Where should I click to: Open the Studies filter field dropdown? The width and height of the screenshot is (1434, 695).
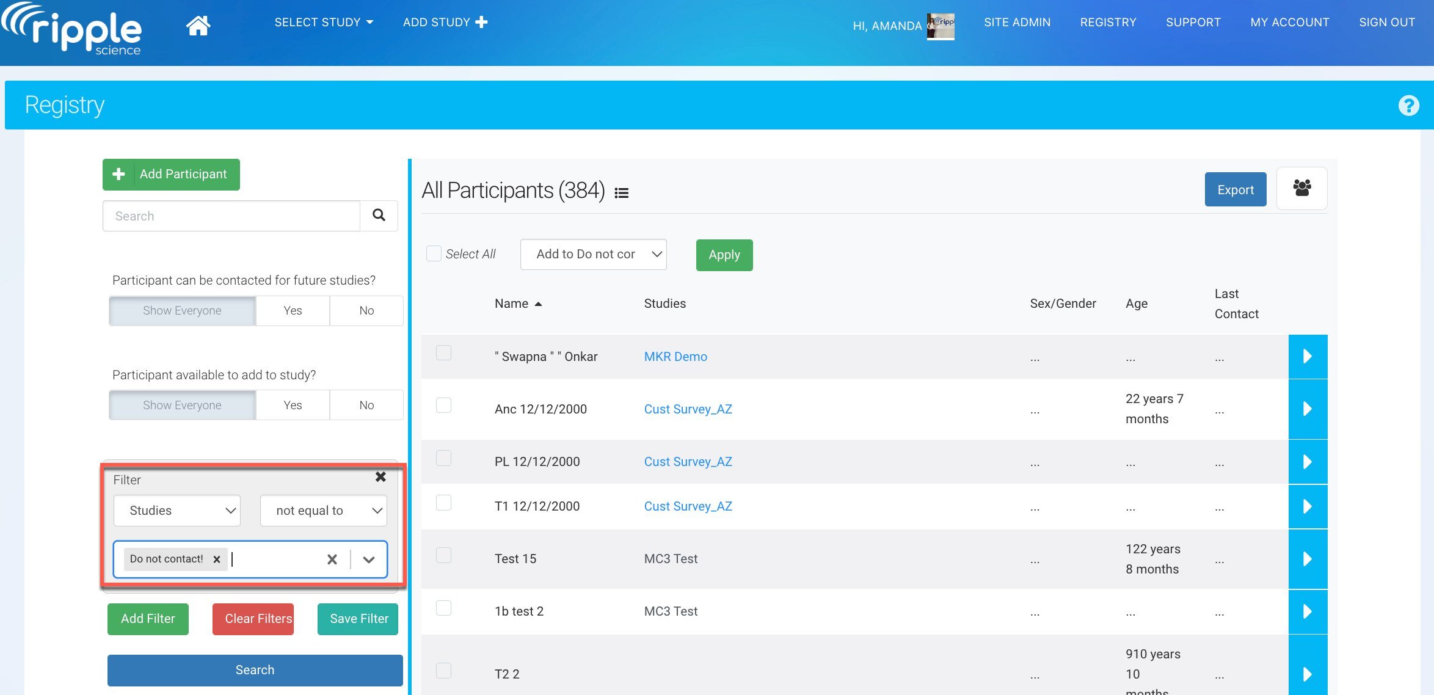click(177, 511)
